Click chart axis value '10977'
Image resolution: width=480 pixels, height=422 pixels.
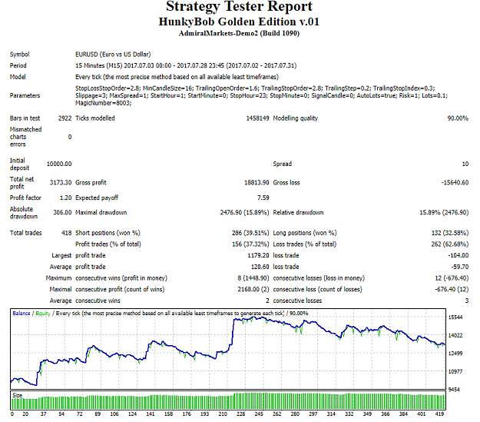[455, 372]
